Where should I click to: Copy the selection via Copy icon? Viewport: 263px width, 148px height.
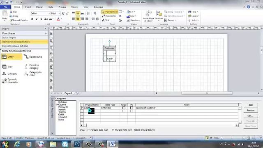click(x=14, y=16)
